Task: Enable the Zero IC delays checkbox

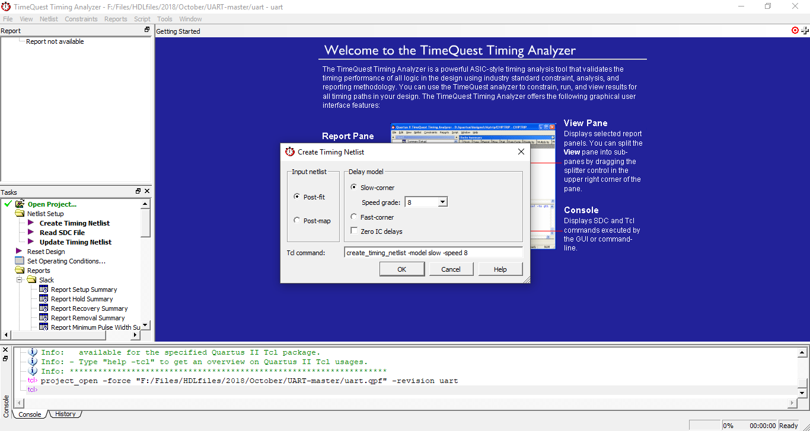Action: [x=354, y=231]
